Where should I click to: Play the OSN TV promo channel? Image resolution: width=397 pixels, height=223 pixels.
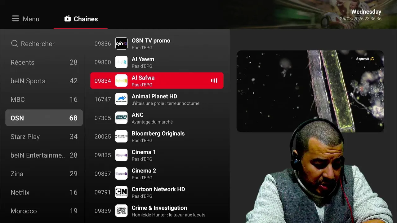click(x=157, y=44)
